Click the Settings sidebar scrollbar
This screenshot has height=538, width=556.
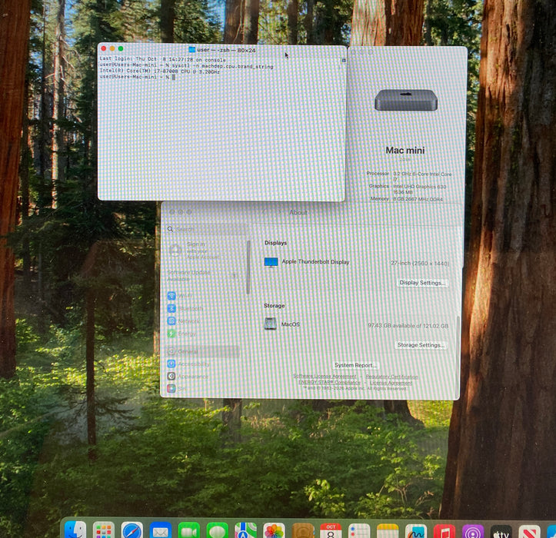[x=248, y=267]
